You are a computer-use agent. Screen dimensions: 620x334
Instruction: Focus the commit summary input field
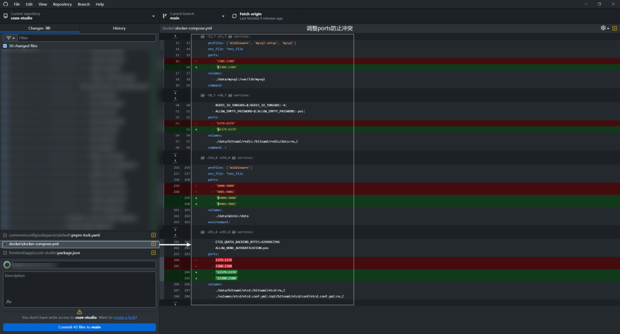[x=84, y=265]
